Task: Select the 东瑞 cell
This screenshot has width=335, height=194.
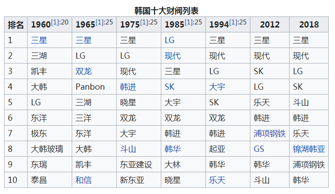Action: [x=50, y=165]
